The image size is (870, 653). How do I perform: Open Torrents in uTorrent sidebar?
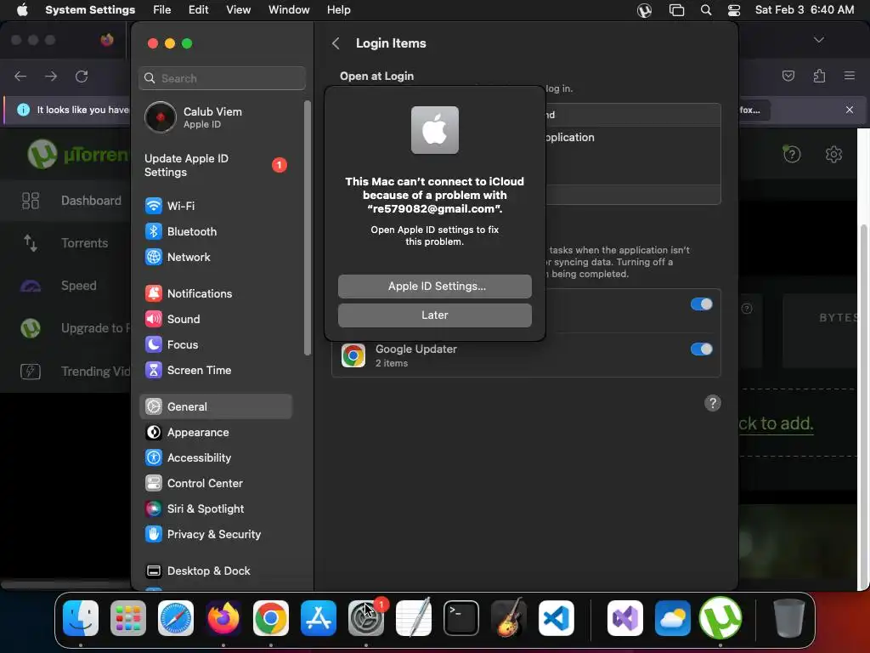[65, 243]
